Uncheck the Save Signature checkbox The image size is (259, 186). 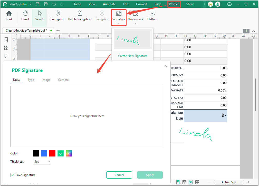[12, 175]
